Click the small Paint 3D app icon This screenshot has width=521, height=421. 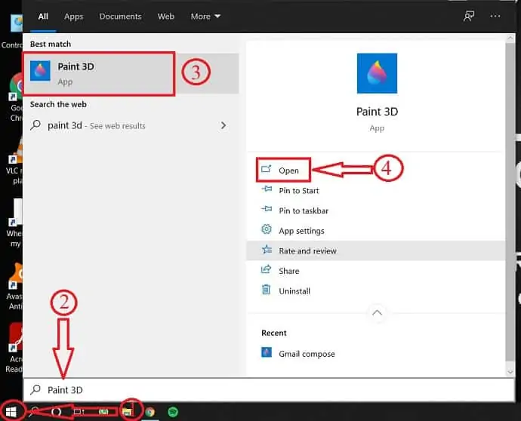[40, 71]
